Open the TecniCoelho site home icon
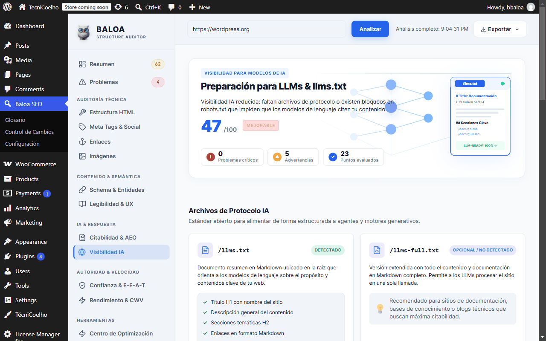Screen dimensions: 546x341 (x=22, y=7)
